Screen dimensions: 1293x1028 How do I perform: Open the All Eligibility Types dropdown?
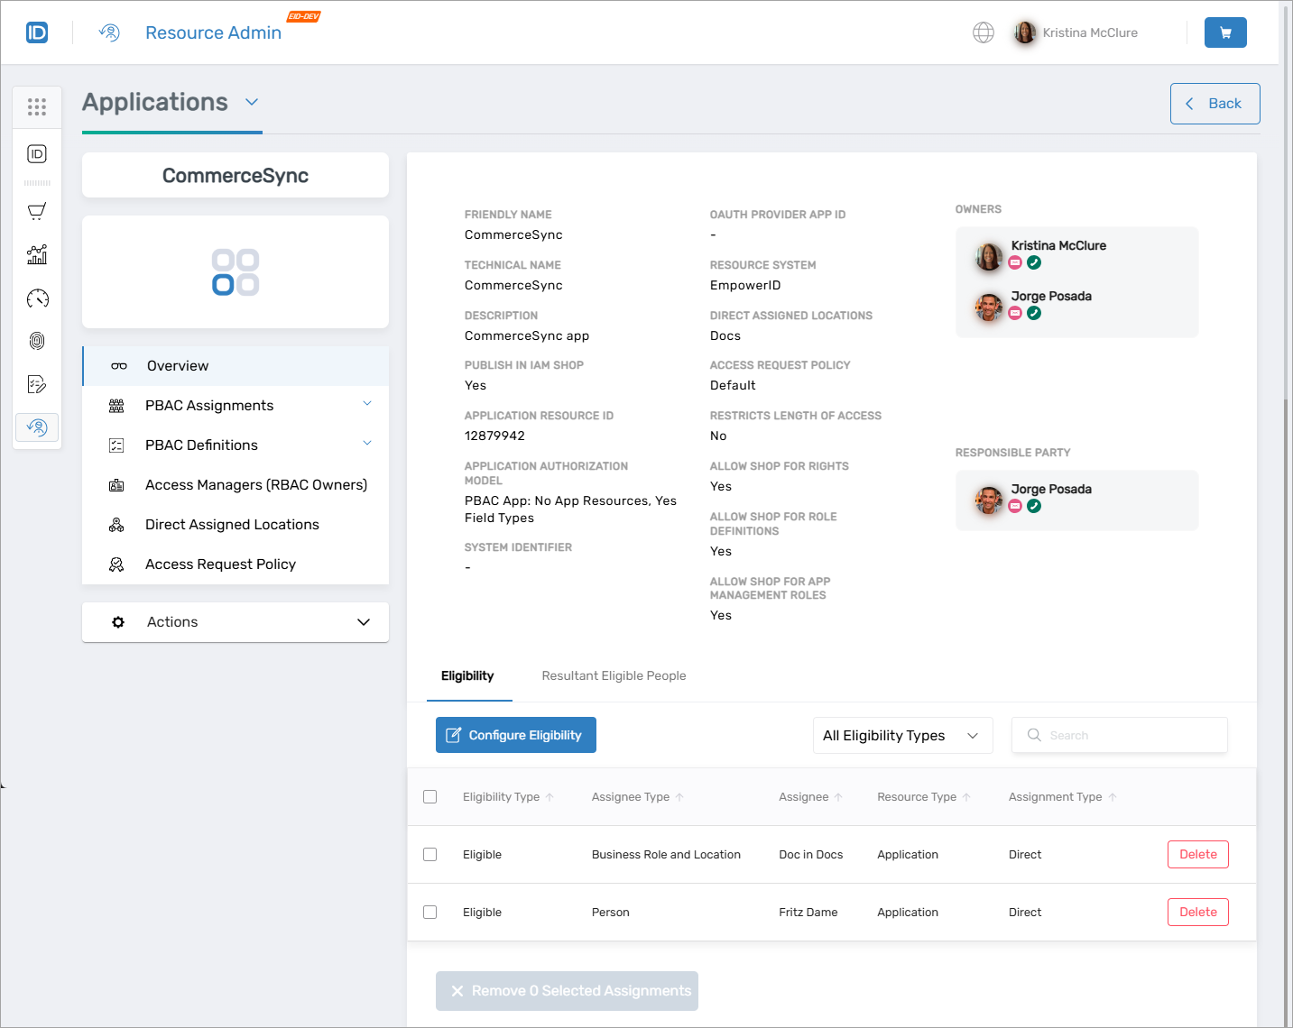click(903, 736)
